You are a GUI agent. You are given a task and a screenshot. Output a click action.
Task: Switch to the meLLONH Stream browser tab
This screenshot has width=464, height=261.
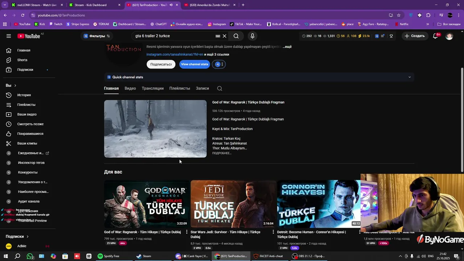[37, 5]
